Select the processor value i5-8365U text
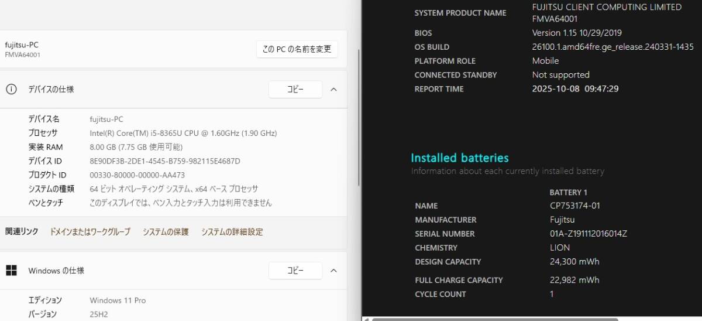Image resolution: width=702 pixels, height=321 pixels. 183,133
